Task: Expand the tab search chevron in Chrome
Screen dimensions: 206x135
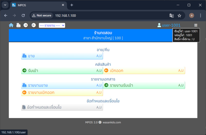Action: 5,5
